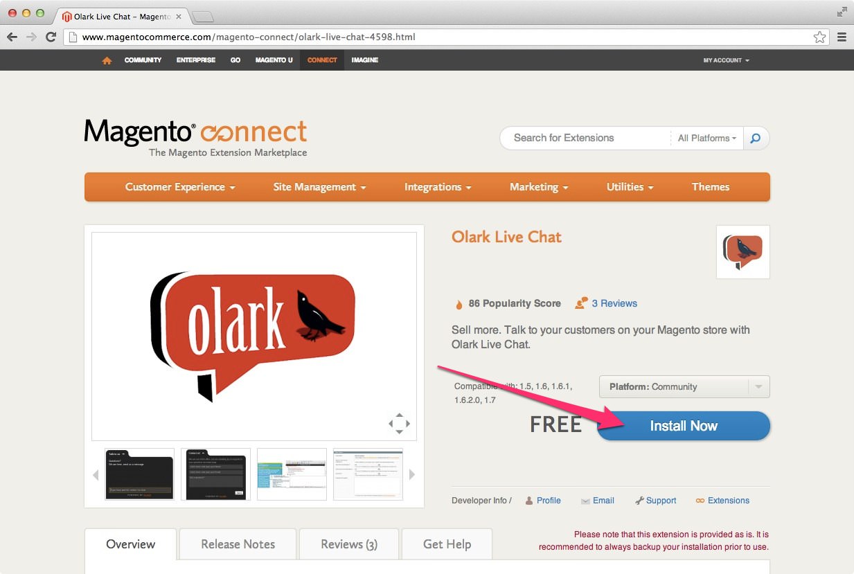This screenshot has height=574, width=854.
Task: Select the first dark chat thumbnail
Action: click(139, 474)
